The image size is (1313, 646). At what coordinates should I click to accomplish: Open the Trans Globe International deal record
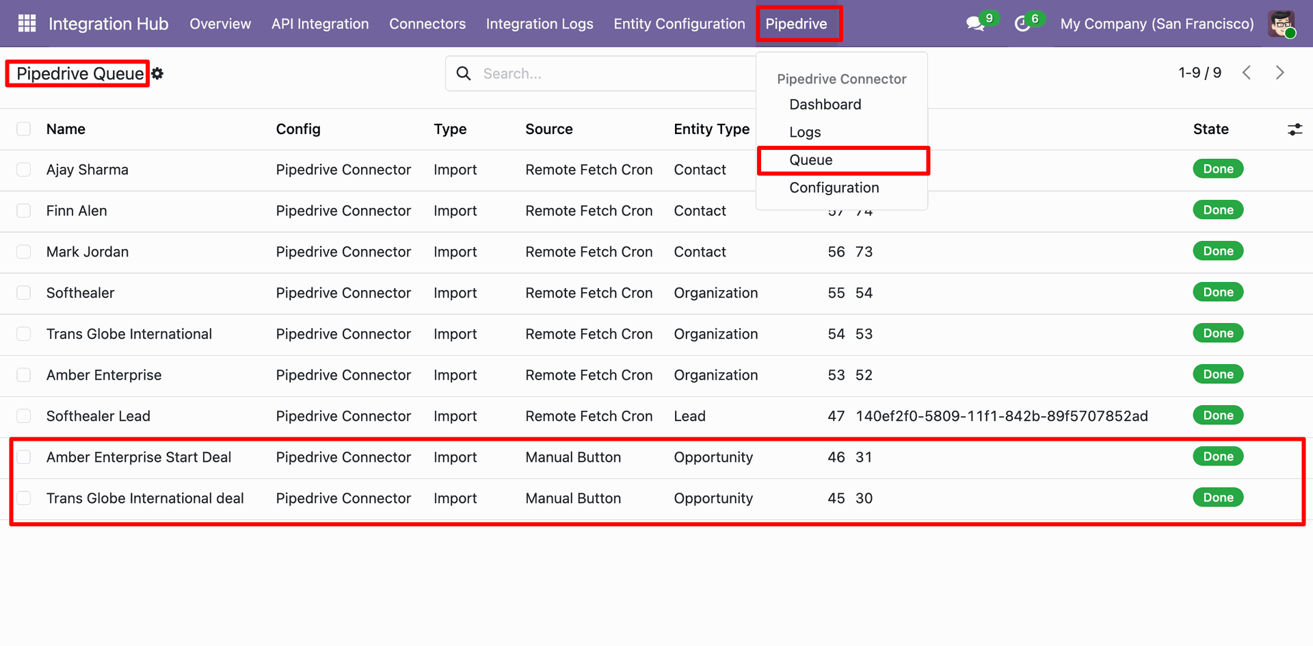145,498
